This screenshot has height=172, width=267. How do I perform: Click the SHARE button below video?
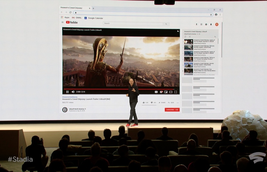coord(162,103)
